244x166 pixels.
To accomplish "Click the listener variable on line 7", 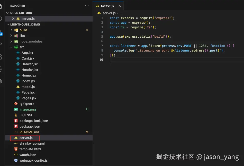I will [128, 46].
